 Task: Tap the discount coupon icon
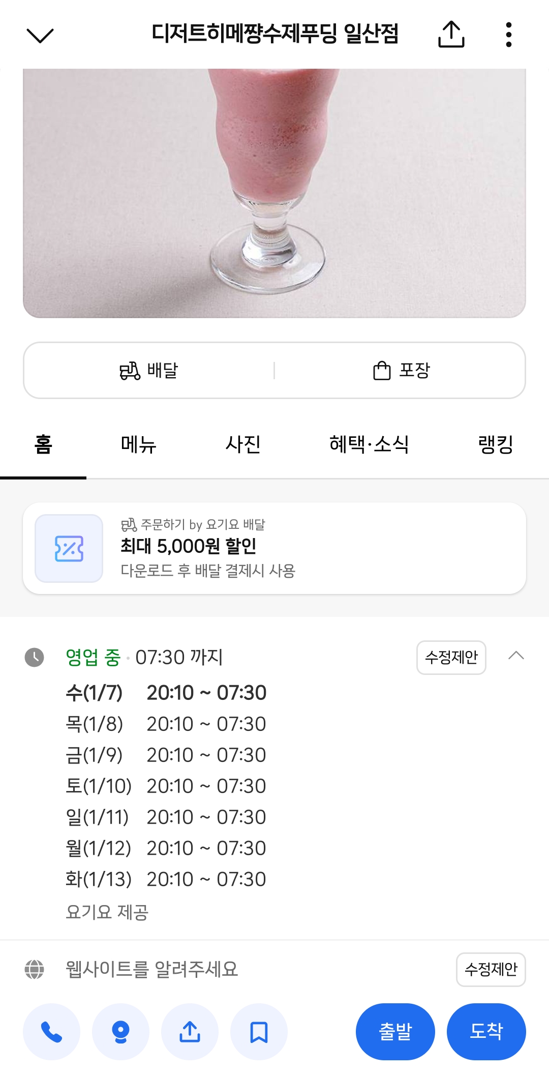(x=69, y=548)
